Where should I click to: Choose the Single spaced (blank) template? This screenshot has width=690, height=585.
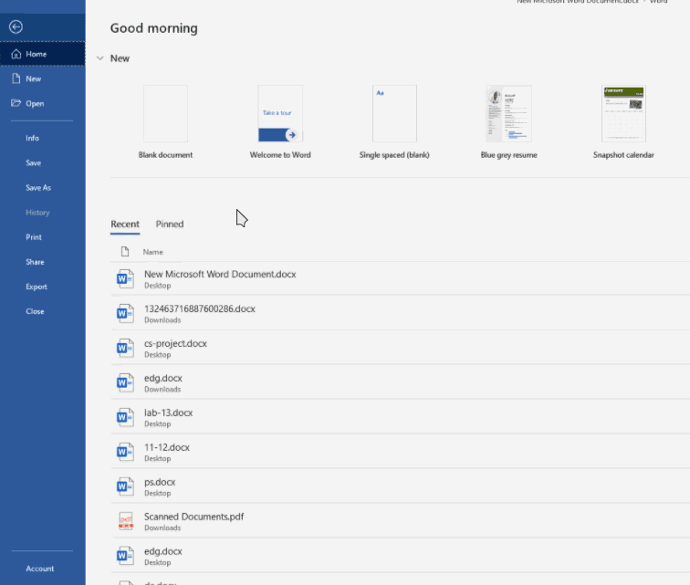[x=394, y=122]
